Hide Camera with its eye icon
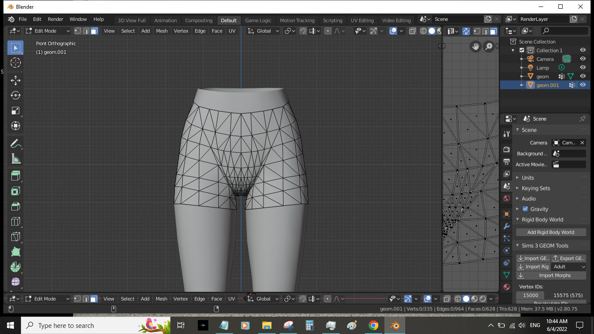The width and height of the screenshot is (594, 334). pyautogui.click(x=583, y=59)
